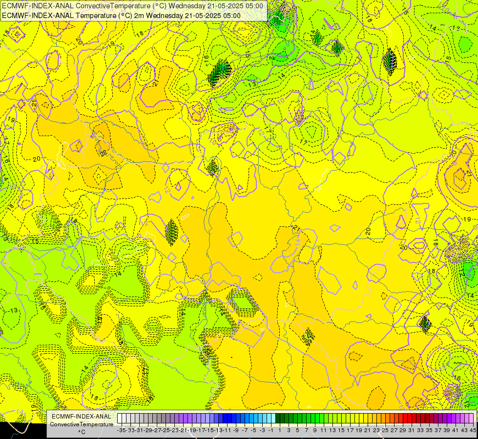The width and height of the screenshot is (478, 439).
Task: Click legend scale value -21
Action: tap(184, 430)
